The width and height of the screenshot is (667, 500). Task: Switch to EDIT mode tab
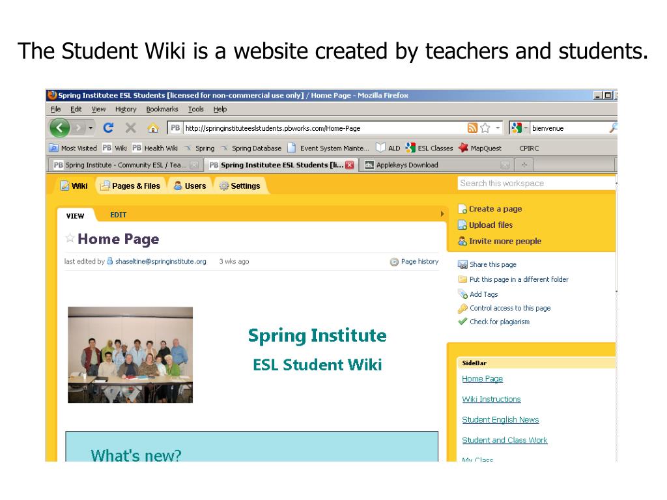point(119,215)
